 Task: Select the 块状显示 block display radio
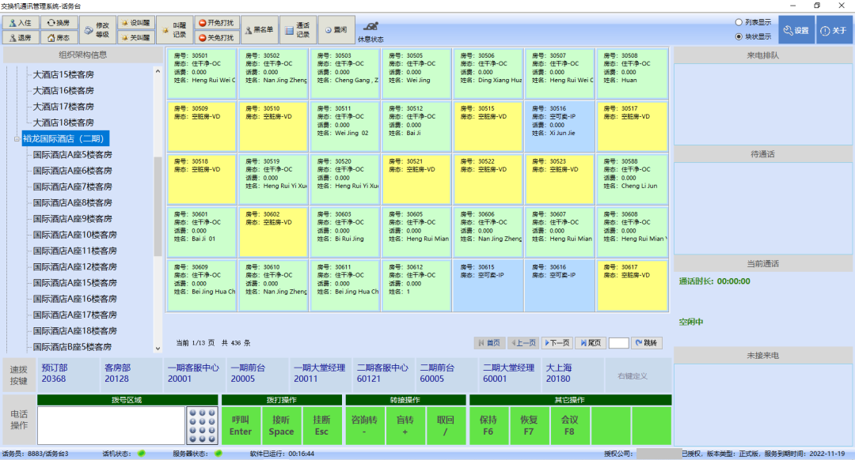[739, 36]
